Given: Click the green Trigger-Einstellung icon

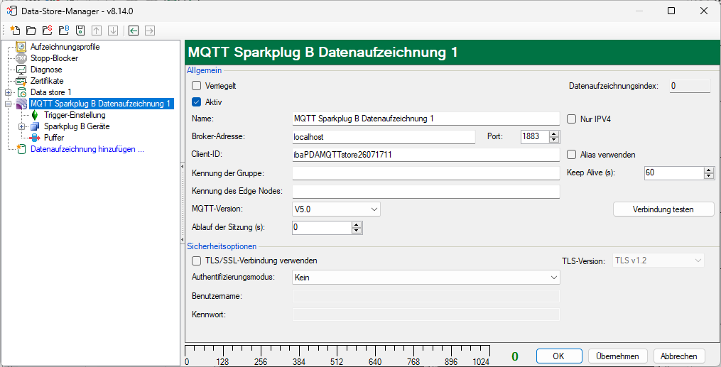Looking at the screenshot, I should point(35,115).
